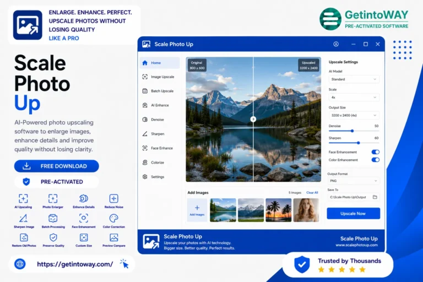Click the Preview Compare feature icon
Viewport: 423px width, 282px height.
point(114,237)
